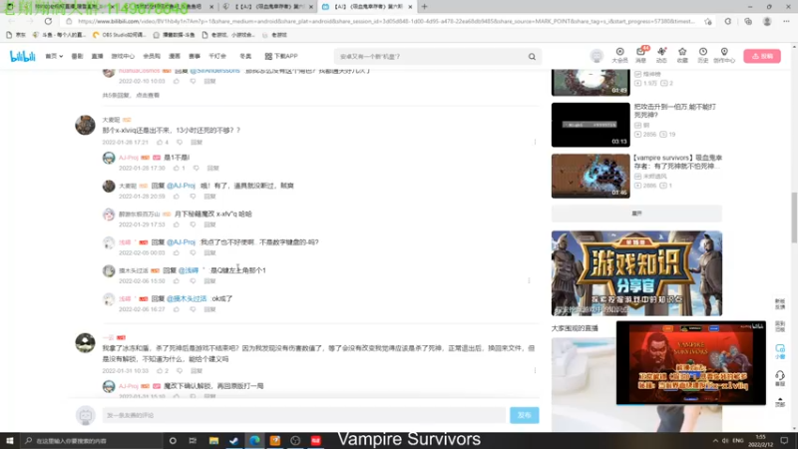Open the browser settings ellipsis menu
This screenshot has height=449, width=798.
786,21
